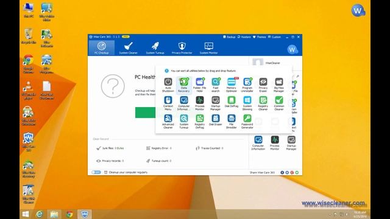Click the 'Privacy records: 0' record
The width and height of the screenshot is (390, 219).
pyautogui.click(x=110, y=161)
